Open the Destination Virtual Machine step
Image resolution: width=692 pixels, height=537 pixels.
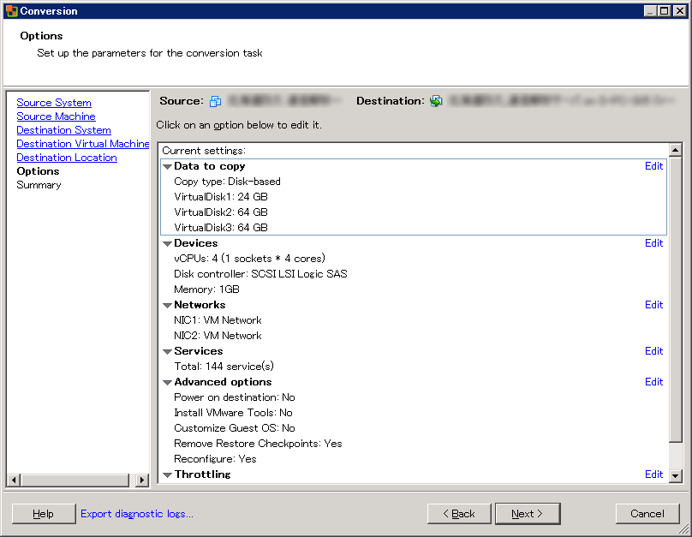(x=83, y=144)
